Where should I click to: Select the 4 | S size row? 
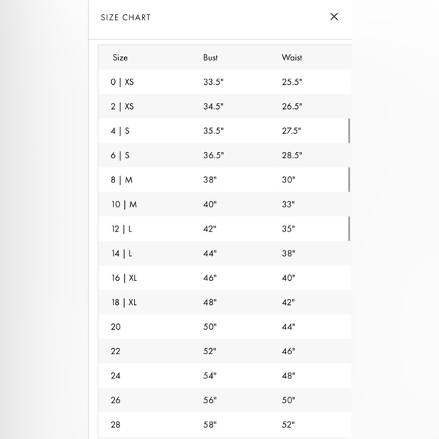point(225,131)
